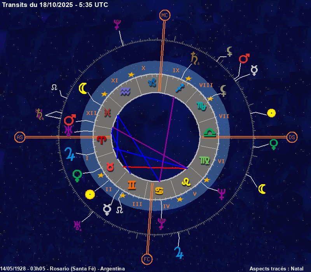The height and width of the screenshot is (272, 311).
Task: Click the MC midheaven marker
Action: (165, 15)
